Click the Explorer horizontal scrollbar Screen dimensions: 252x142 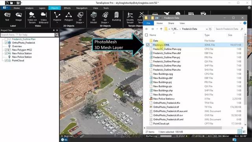point(184,128)
